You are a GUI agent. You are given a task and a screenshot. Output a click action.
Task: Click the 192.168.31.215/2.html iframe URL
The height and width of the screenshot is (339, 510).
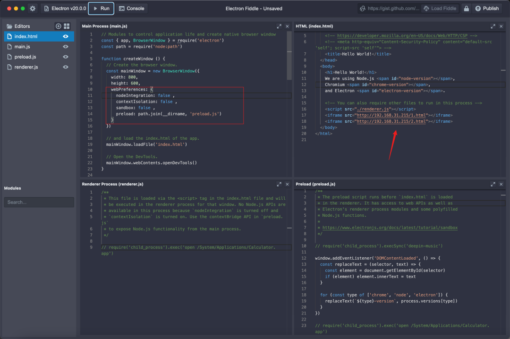point(391,121)
